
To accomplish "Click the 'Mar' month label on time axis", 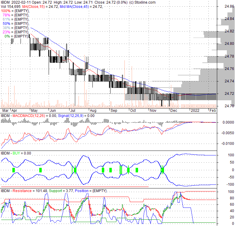I will pos(5,111).
